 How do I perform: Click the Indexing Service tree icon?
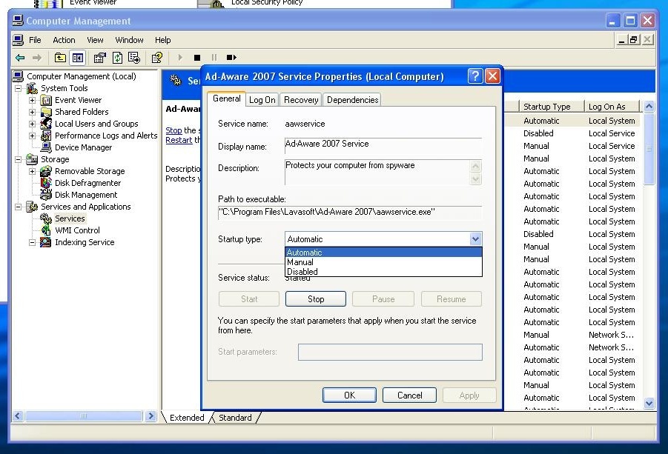(46, 242)
